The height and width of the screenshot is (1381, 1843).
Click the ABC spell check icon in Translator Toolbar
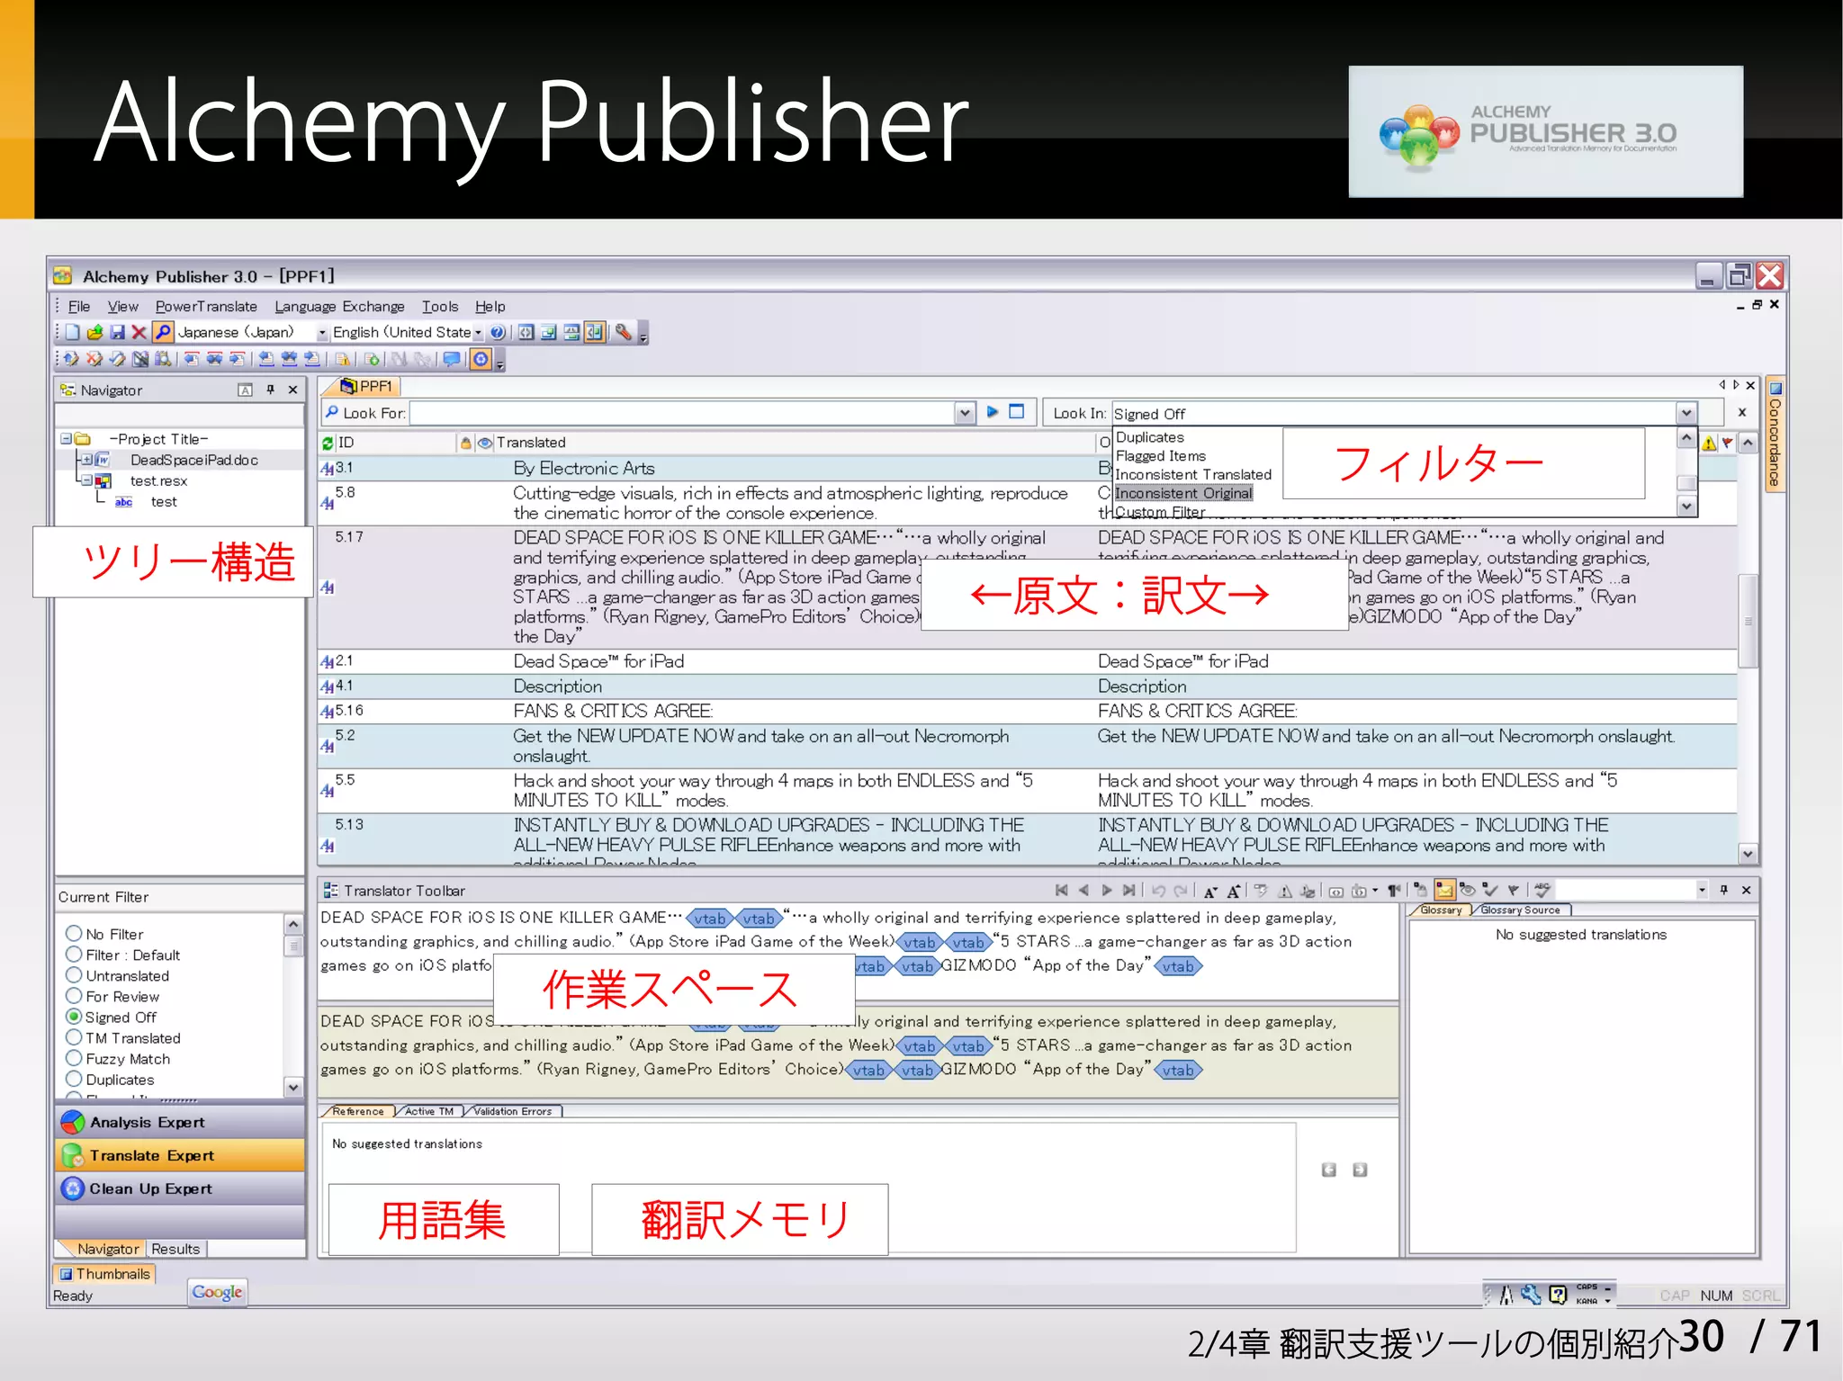pyautogui.click(x=1542, y=890)
